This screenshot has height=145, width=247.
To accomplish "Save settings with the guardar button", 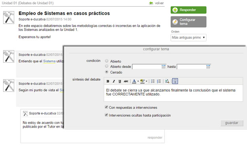I will 232,123.
